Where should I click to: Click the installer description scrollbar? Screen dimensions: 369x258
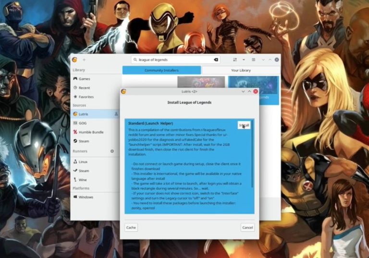253,154
